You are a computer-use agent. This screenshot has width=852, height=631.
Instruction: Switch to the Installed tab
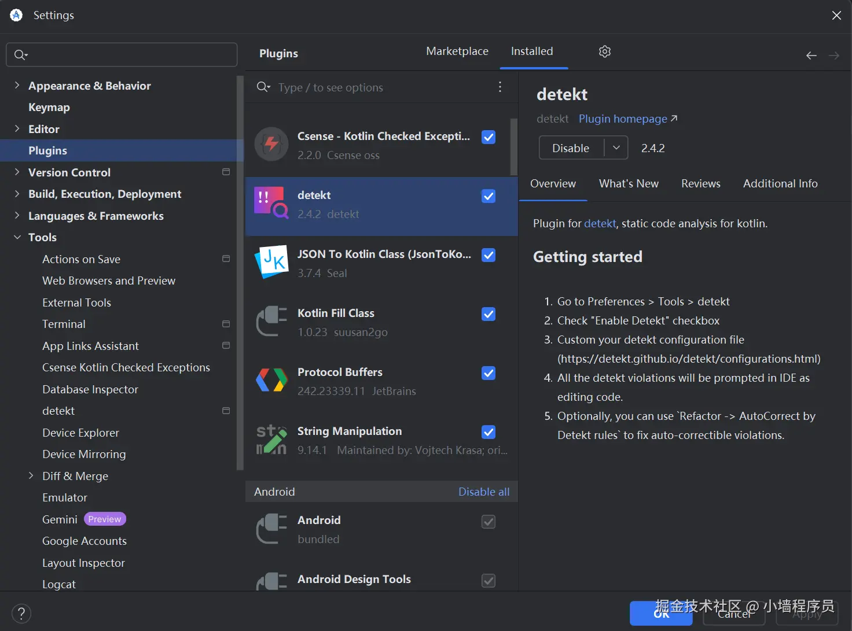point(532,51)
